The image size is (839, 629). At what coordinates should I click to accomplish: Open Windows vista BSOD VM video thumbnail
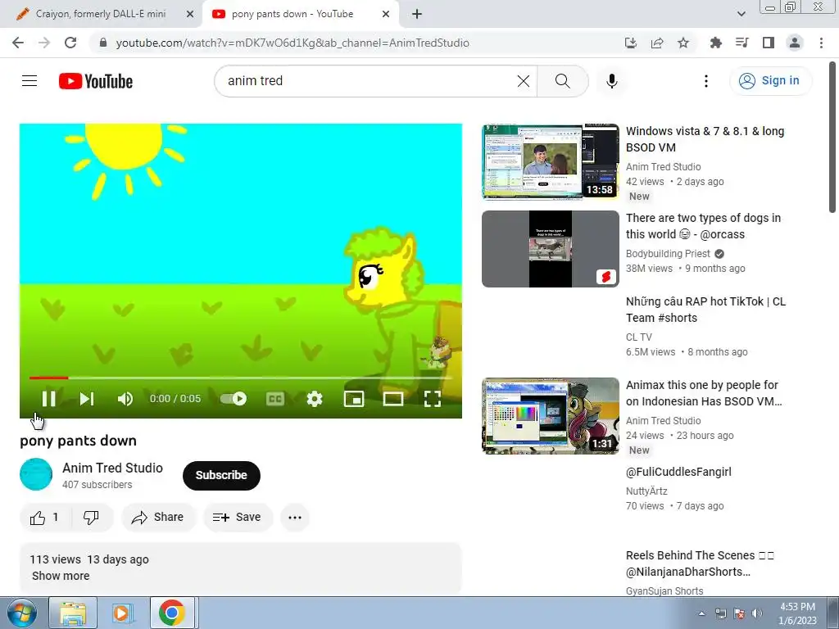click(551, 161)
